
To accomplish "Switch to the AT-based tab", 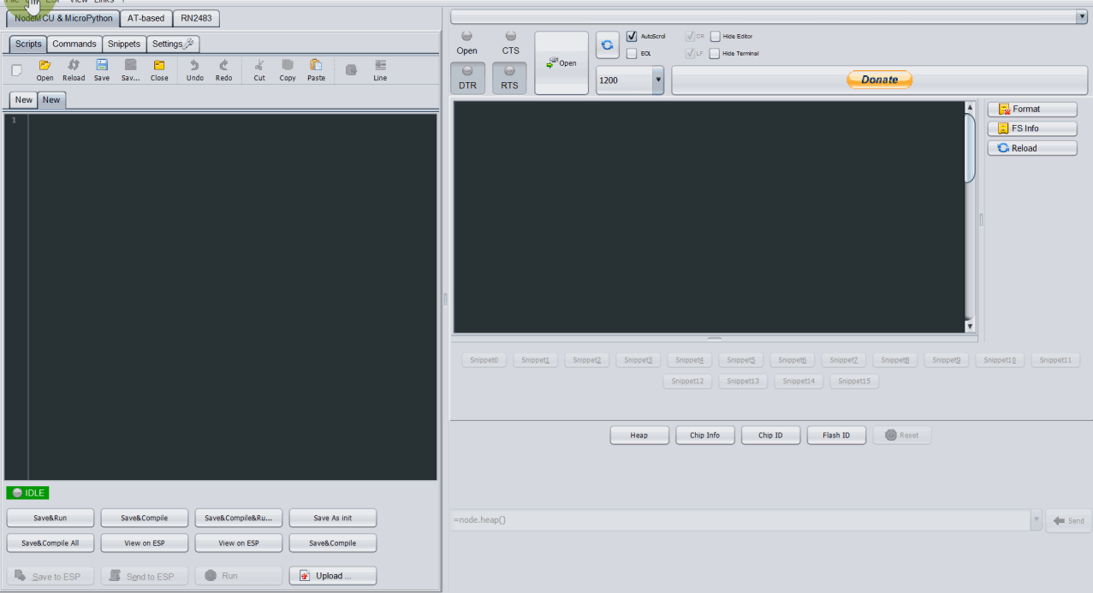I will (146, 18).
